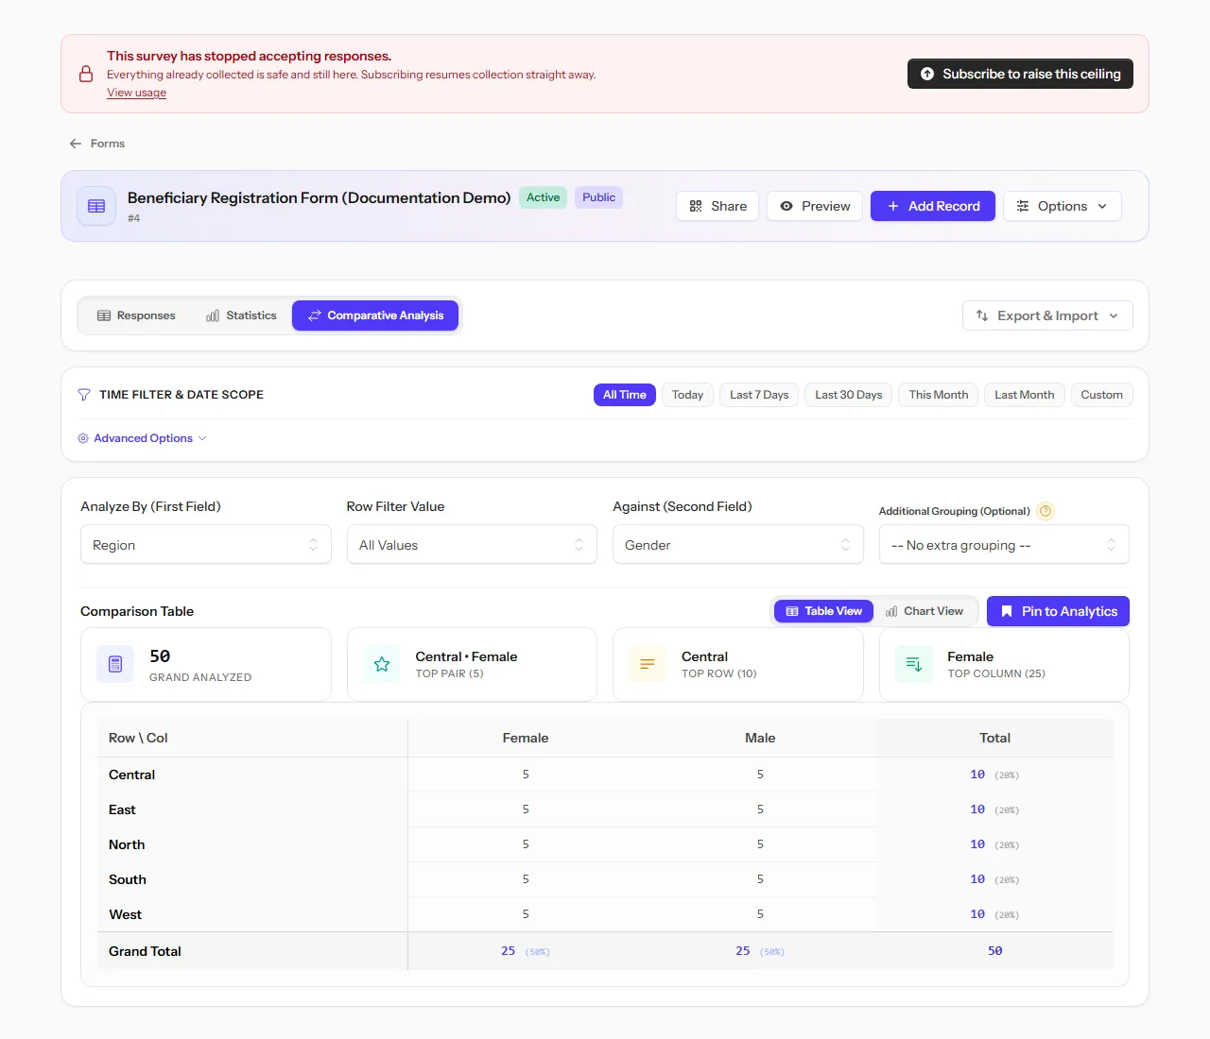Switch to the Statistics tab
Image resolution: width=1210 pixels, height=1039 pixels.
point(241,315)
